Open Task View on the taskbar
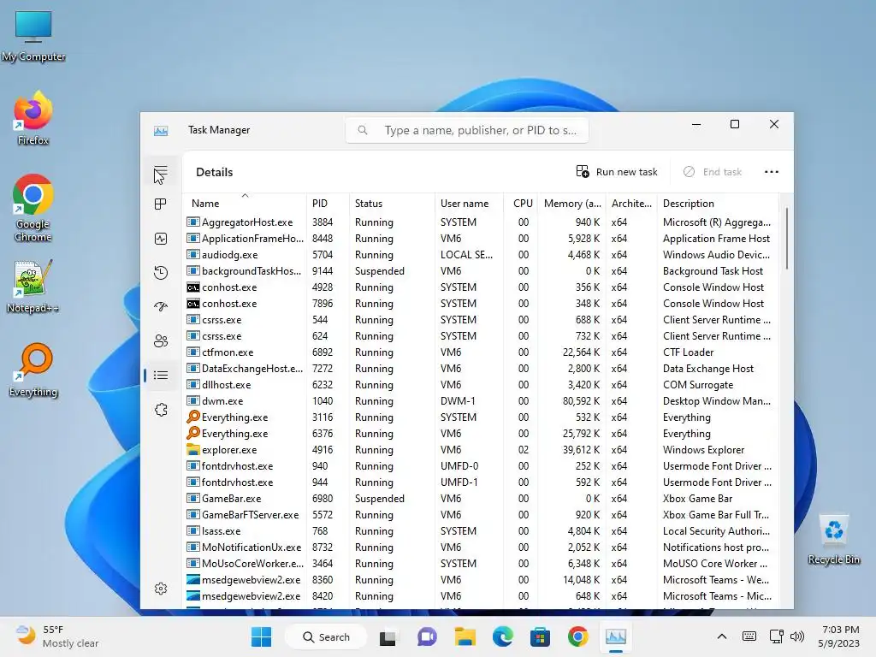This screenshot has height=657, width=876. coord(388,636)
